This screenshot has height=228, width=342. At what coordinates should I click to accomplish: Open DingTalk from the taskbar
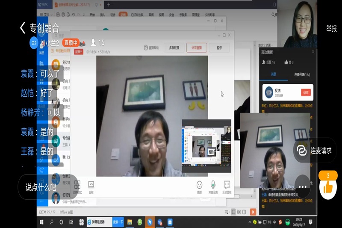point(150,222)
